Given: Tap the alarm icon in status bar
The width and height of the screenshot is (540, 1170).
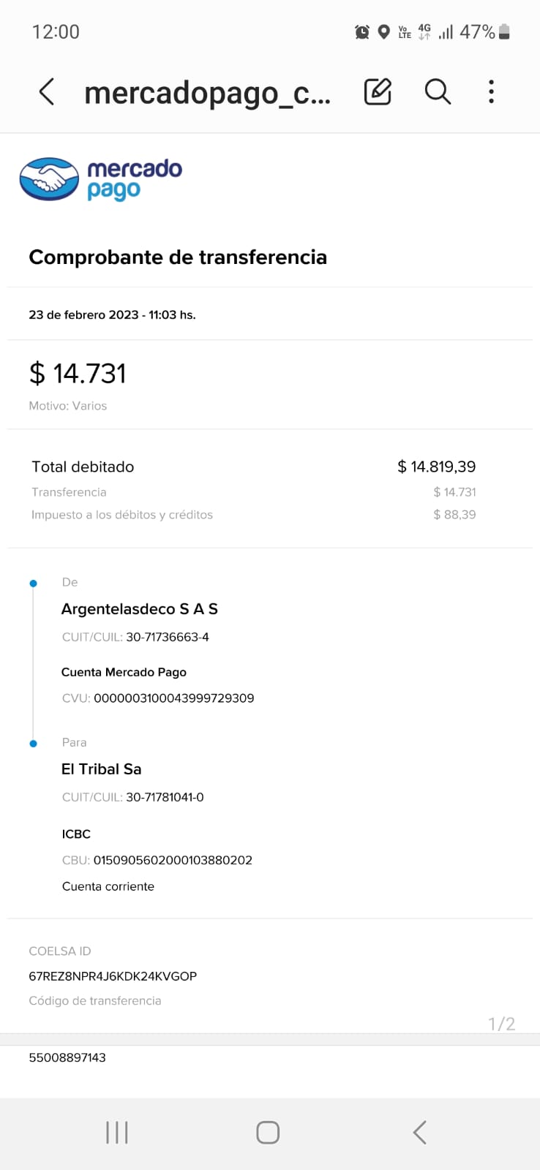Looking at the screenshot, I should (x=361, y=32).
